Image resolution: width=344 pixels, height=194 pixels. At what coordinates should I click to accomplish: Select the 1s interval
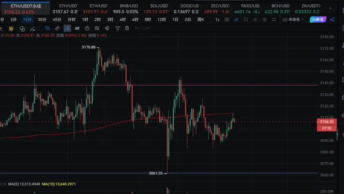pyautogui.click(x=217, y=20)
